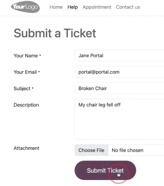
Task: Open the Appointment navigation link
Action: coord(97,7)
